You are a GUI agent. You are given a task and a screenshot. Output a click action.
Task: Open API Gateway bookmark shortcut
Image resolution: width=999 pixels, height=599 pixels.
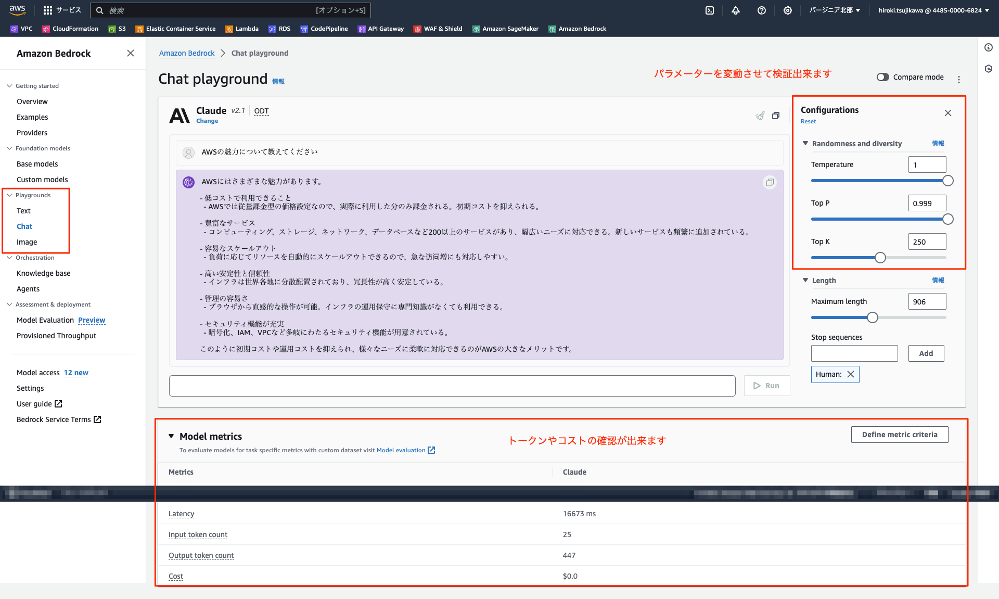pyautogui.click(x=381, y=29)
